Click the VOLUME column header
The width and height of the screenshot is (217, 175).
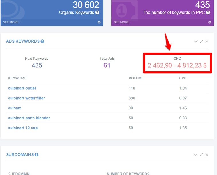pyautogui.click(x=136, y=78)
